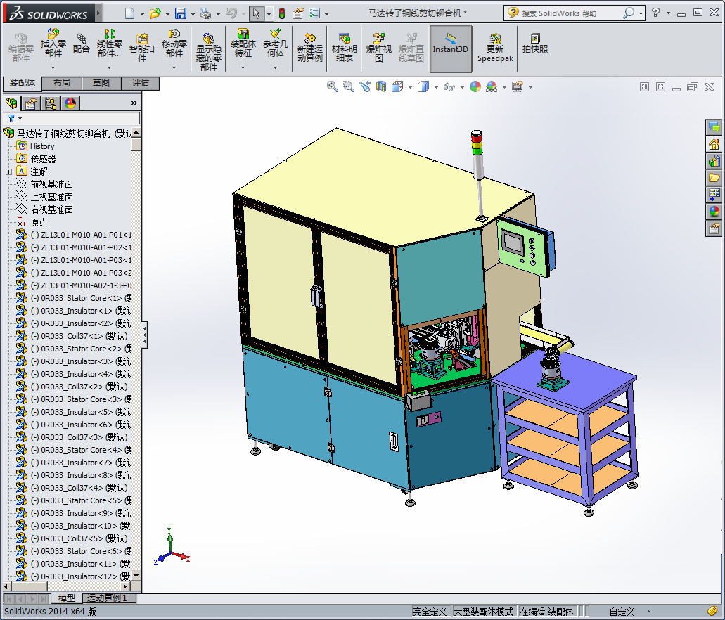This screenshot has width=725, height=620.
Task: Expand the 注解 annotations tree node
Action: coord(8,172)
